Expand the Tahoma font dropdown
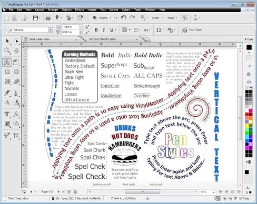Viewport: 257px width, 204px height. pos(51,30)
